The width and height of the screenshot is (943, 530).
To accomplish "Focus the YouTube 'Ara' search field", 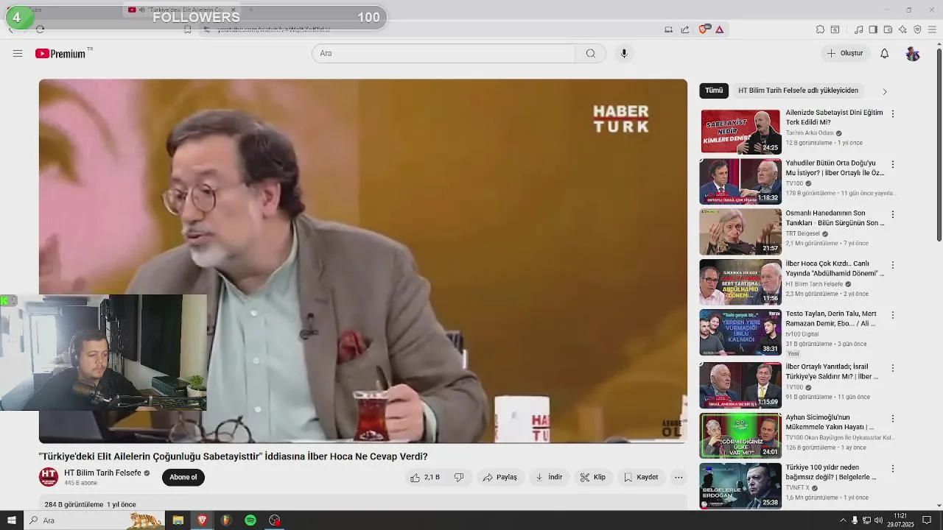I will (444, 53).
